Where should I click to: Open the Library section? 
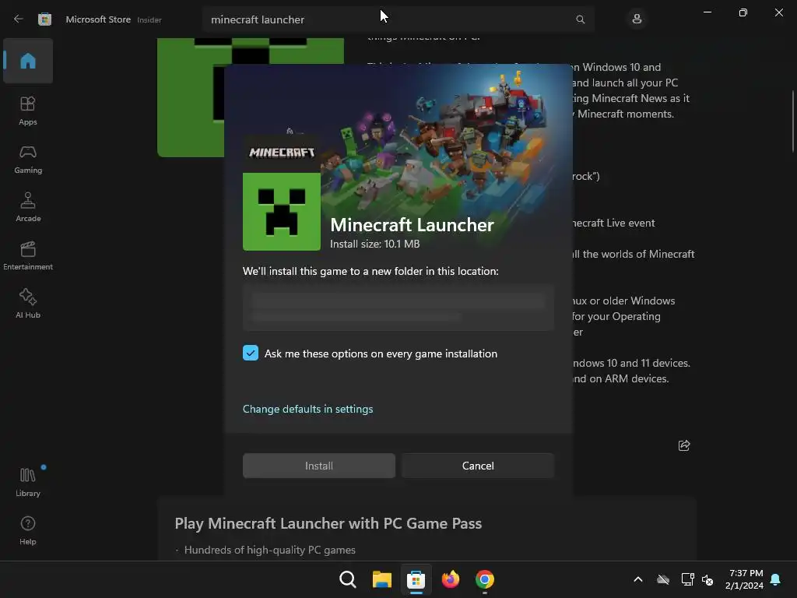tap(28, 482)
